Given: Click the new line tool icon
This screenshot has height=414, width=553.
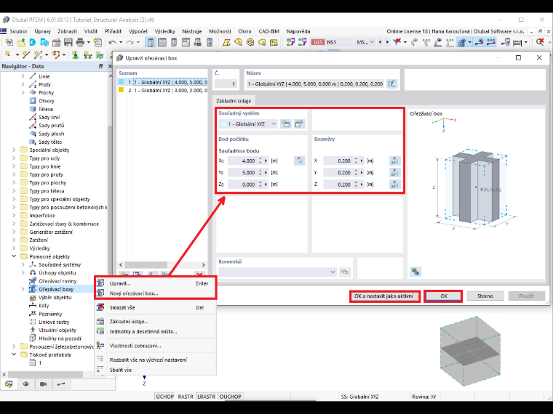Looking at the screenshot, I should tap(25, 54).
